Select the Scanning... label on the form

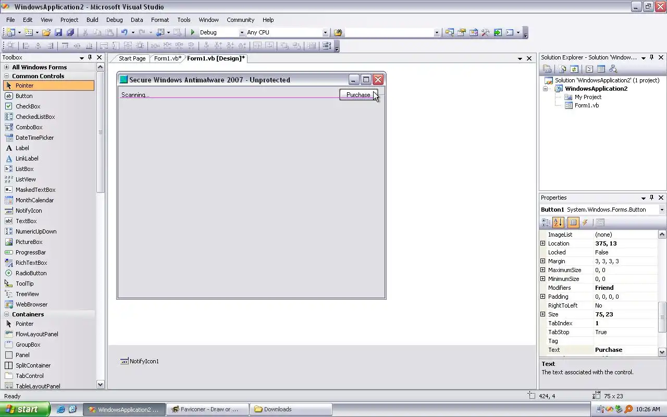pyautogui.click(x=135, y=95)
